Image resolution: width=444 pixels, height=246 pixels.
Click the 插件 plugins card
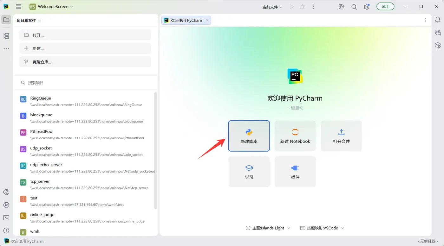coord(295,172)
